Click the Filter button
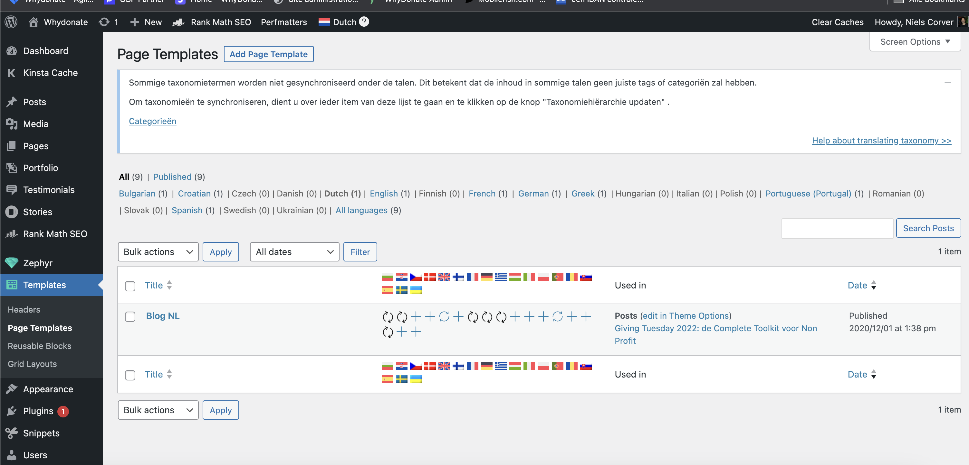Screen dimensions: 969x465 pyautogui.click(x=360, y=252)
